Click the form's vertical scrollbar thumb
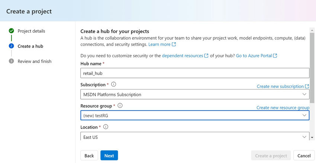Image resolution: width=316 pixels, height=163 pixels. [x=312, y=68]
